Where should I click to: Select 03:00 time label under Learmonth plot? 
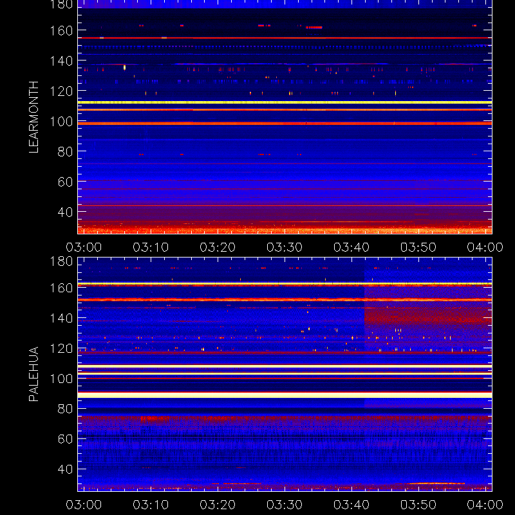[x=84, y=247]
